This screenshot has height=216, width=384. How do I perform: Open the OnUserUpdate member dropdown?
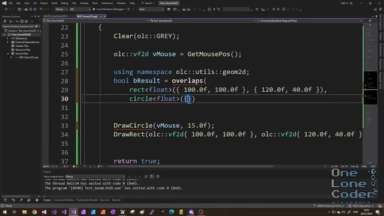[310, 21]
